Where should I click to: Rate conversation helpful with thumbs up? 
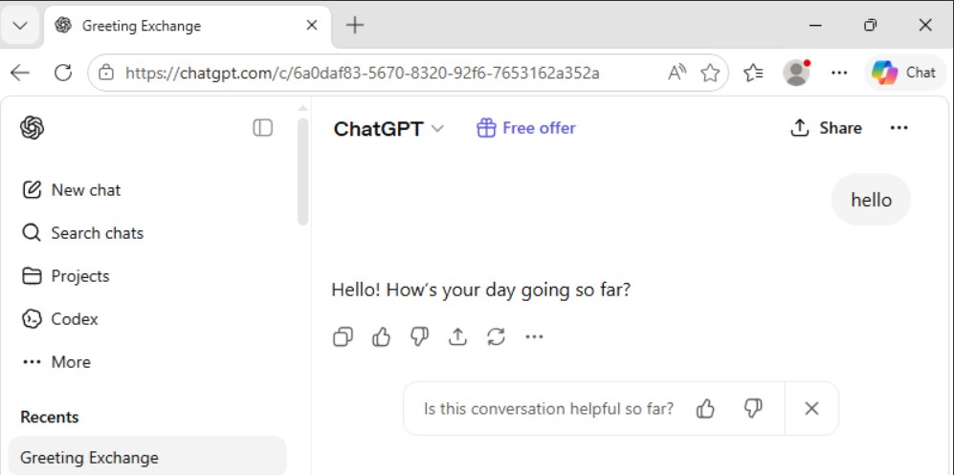(705, 409)
